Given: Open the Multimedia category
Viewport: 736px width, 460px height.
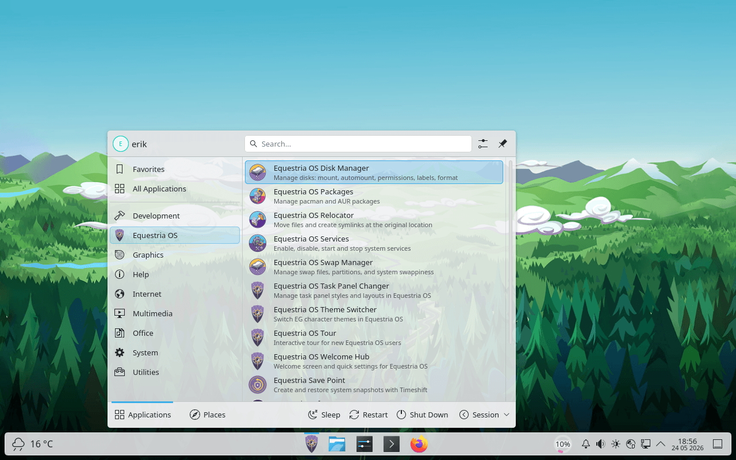Looking at the screenshot, I should (175, 313).
